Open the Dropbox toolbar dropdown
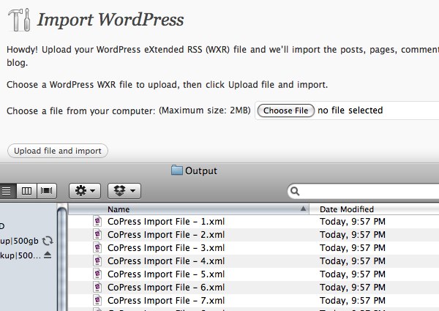Screen dimensions: 439x311 point(124,191)
